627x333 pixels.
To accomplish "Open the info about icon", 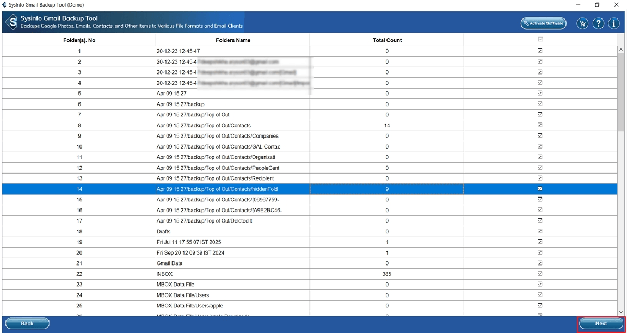I will tap(614, 23).
